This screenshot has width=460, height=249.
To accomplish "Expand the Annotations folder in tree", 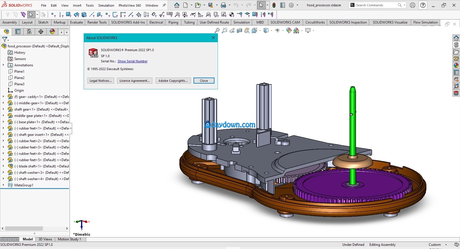I will pyautogui.click(x=3, y=65).
